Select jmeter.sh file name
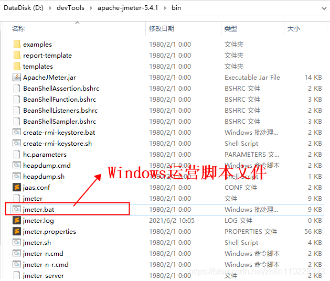Viewport: 330px width, 281px height. pos(37,242)
